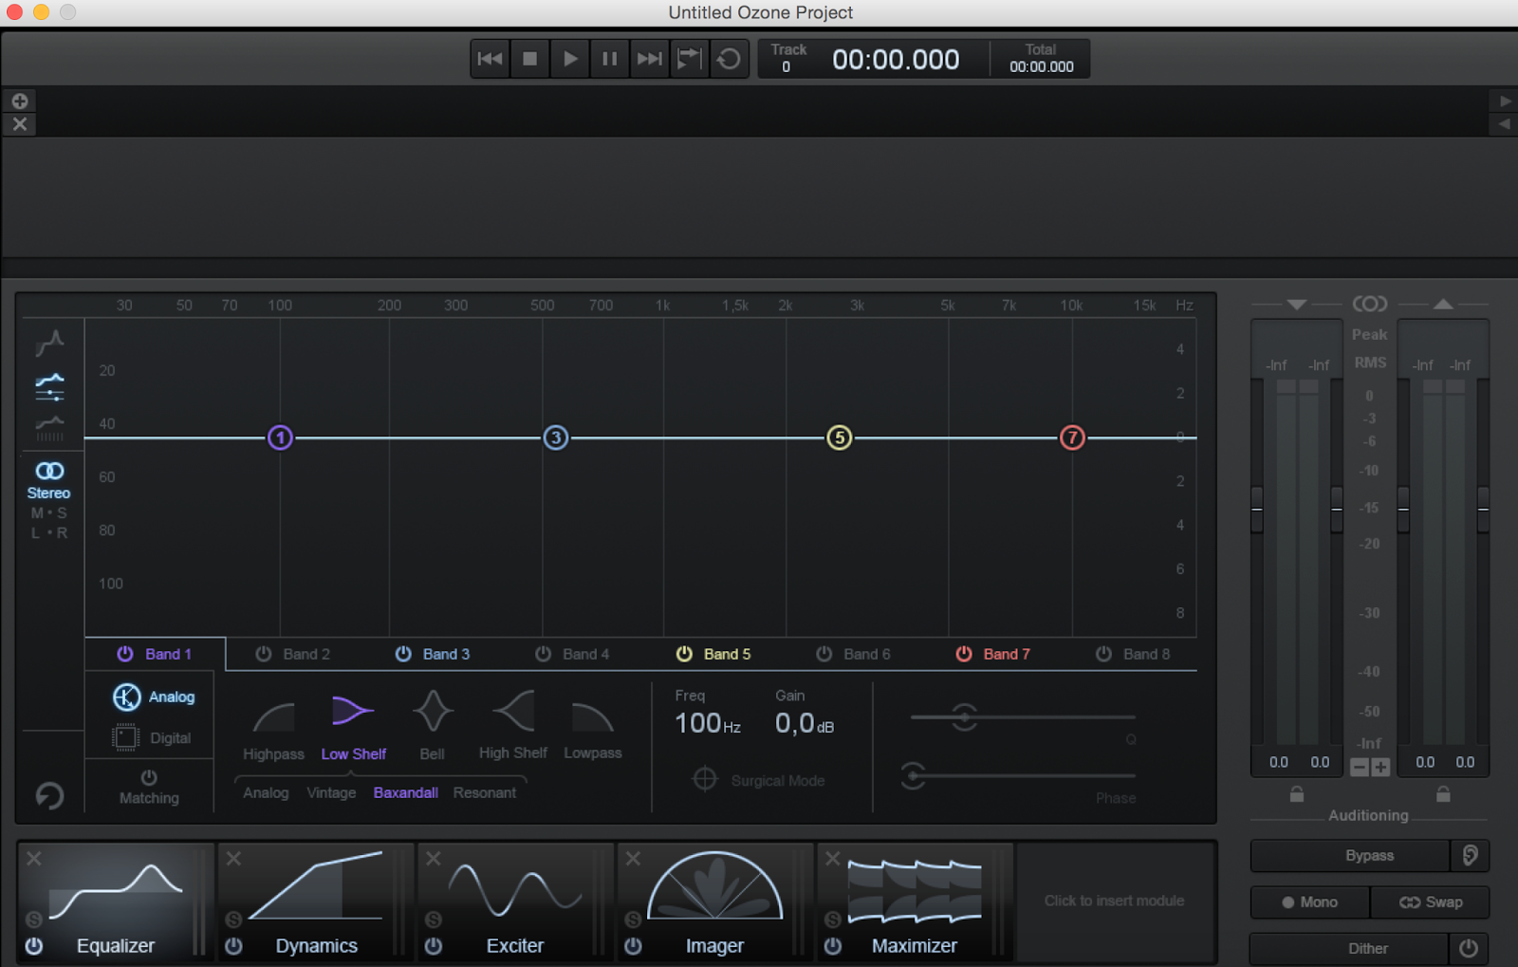This screenshot has height=967, width=1518.
Task: Expand panel with right arrow near track area
Action: [x=1505, y=101]
